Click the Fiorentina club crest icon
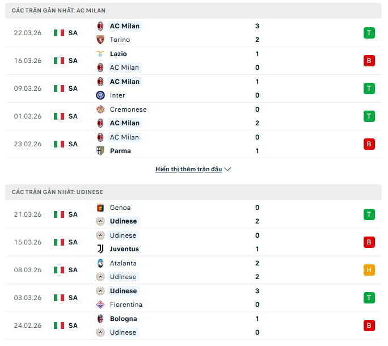This screenshot has width=388, height=346. (x=100, y=305)
